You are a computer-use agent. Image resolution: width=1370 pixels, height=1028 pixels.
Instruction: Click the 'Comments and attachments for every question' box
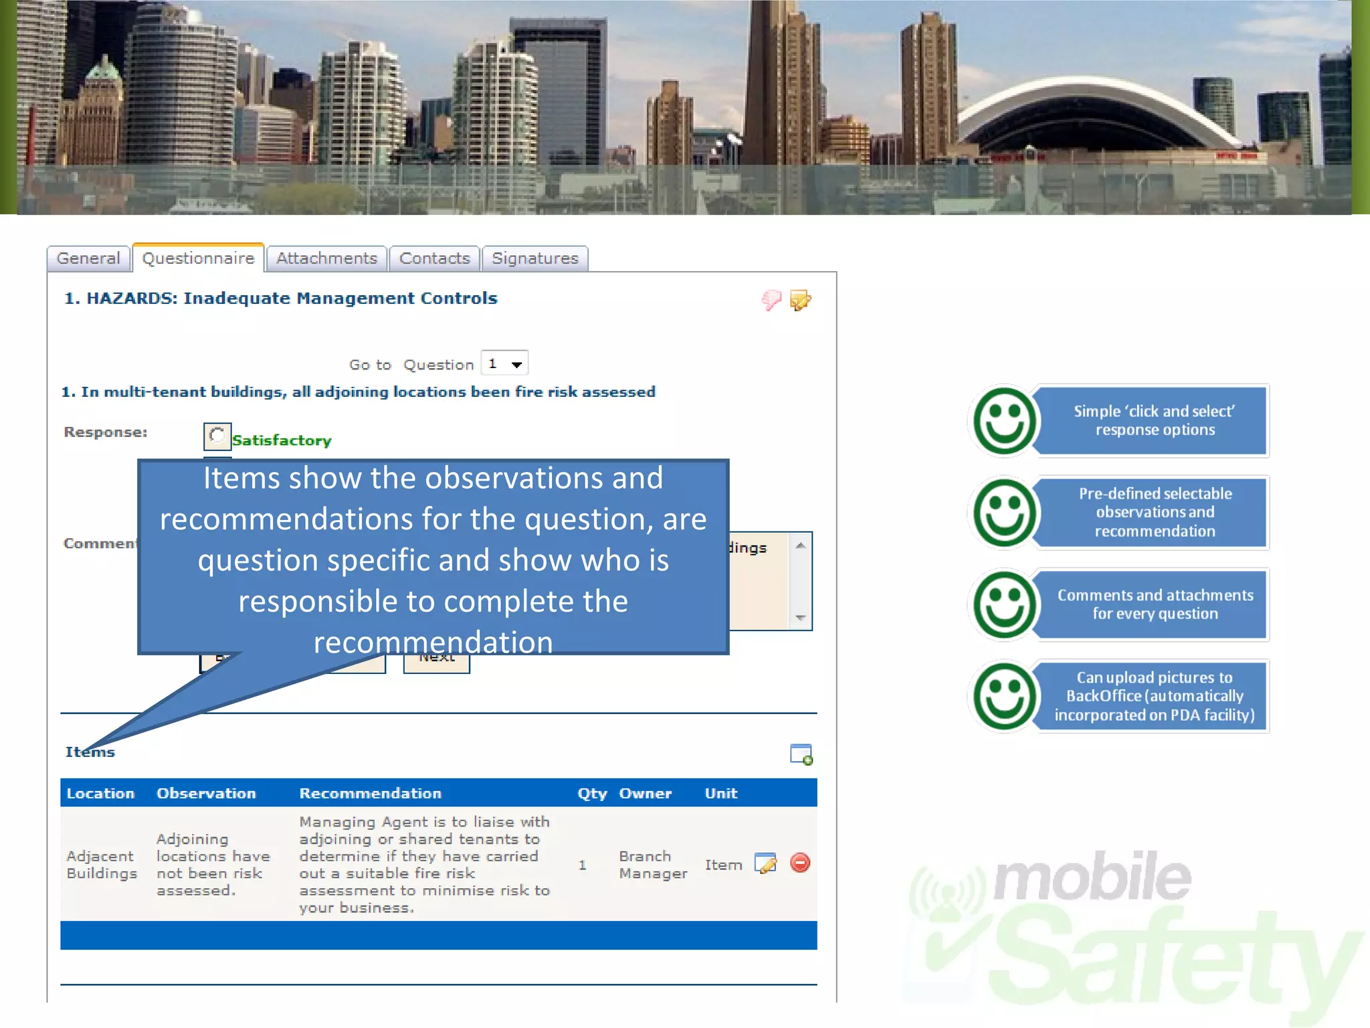coord(1152,605)
